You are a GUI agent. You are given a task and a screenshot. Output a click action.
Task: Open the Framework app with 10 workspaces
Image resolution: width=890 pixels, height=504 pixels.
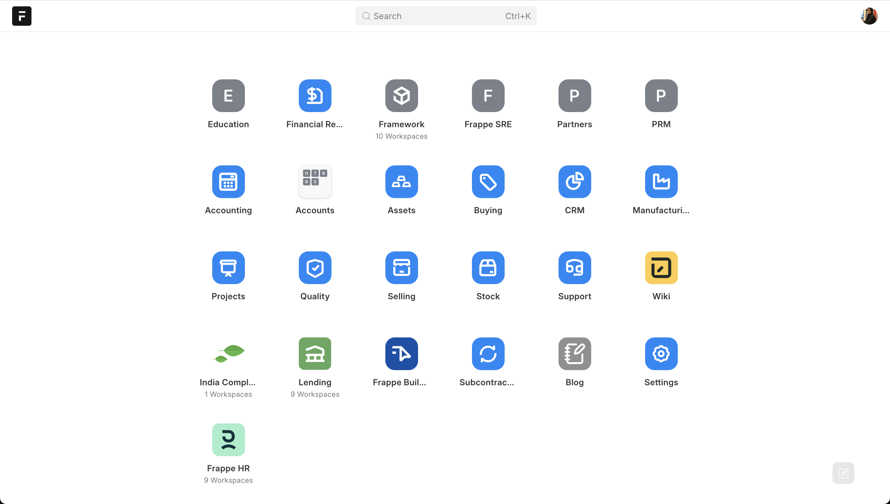[x=401, y=96]
